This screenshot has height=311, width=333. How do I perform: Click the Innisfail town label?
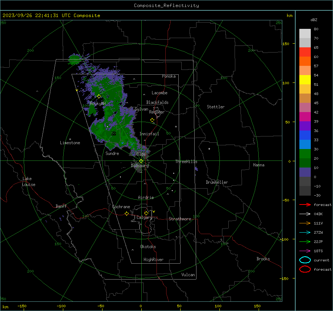[149, 134]
